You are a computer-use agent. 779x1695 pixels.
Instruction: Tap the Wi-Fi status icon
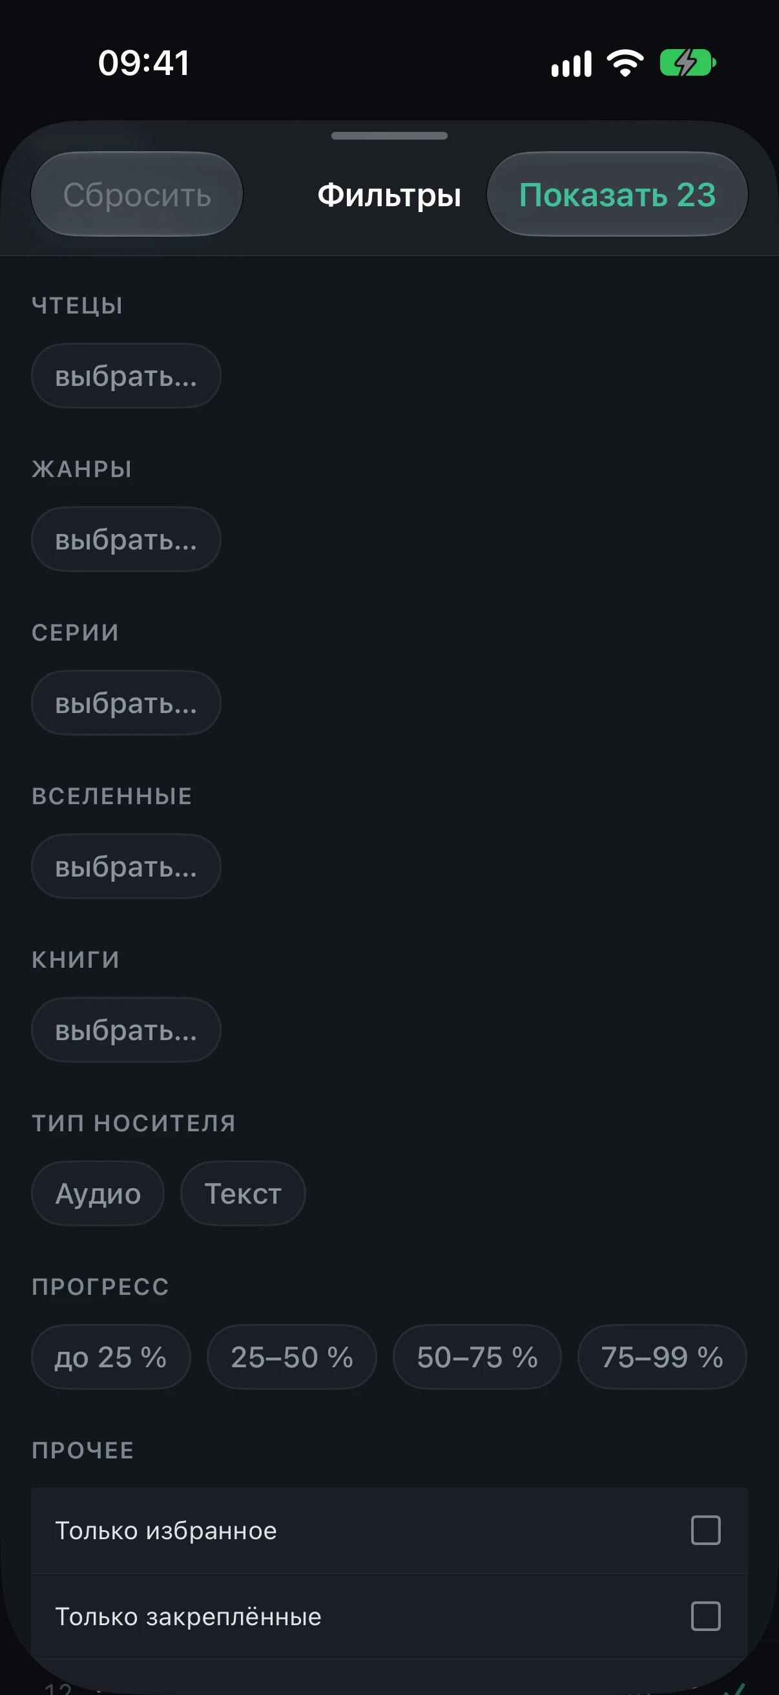[x=625, y=63]
